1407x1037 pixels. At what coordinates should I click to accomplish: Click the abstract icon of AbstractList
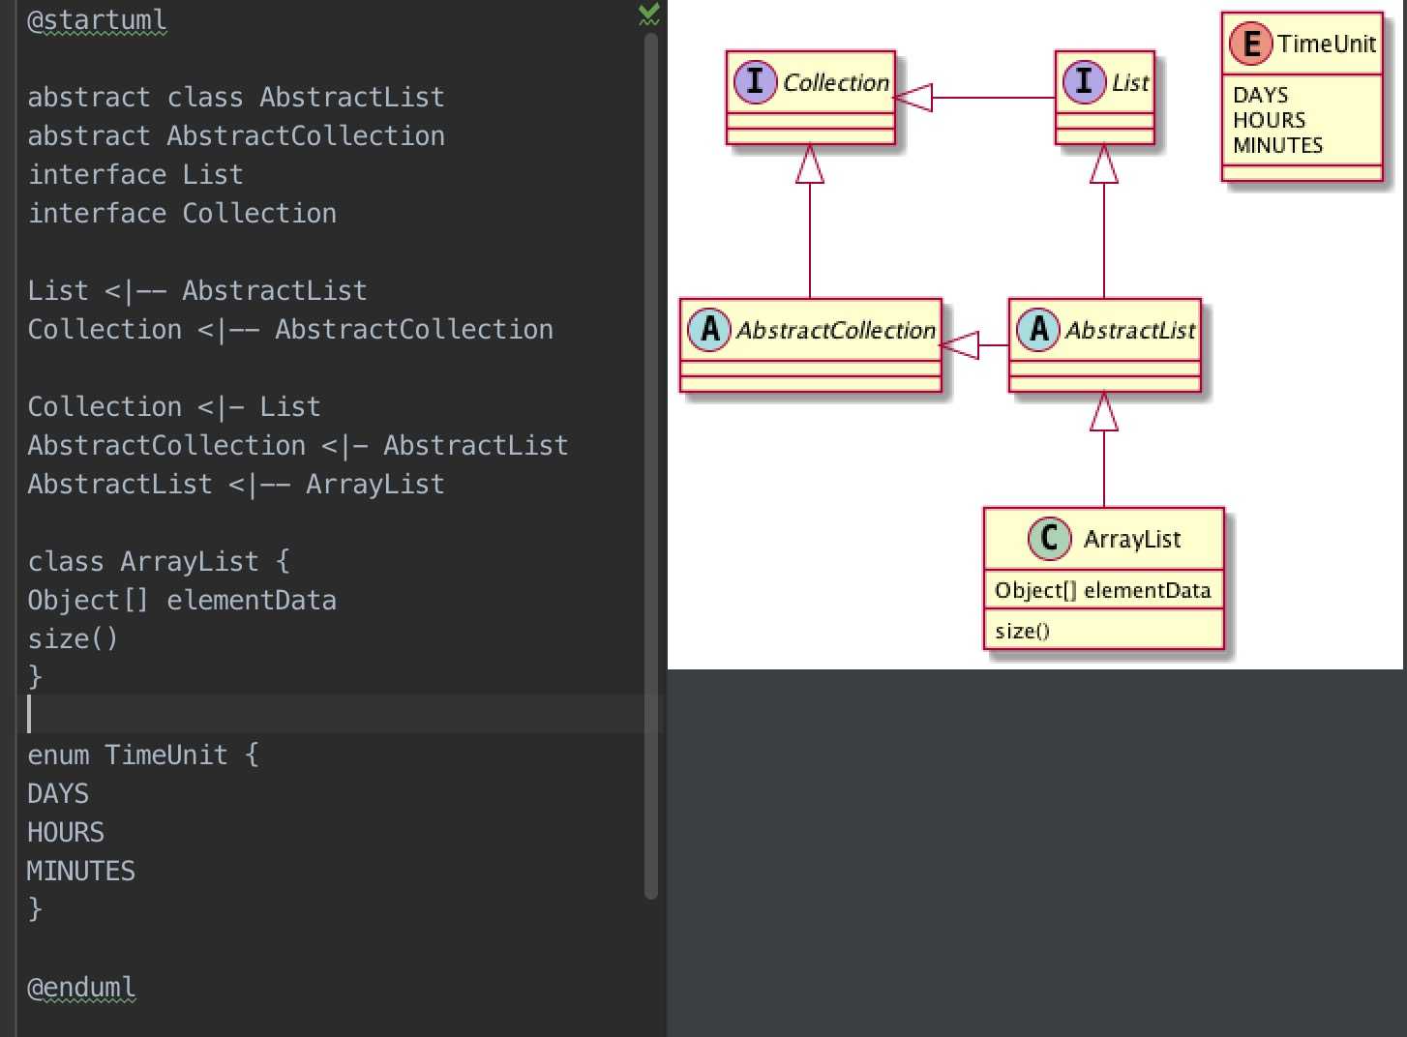1038,329
